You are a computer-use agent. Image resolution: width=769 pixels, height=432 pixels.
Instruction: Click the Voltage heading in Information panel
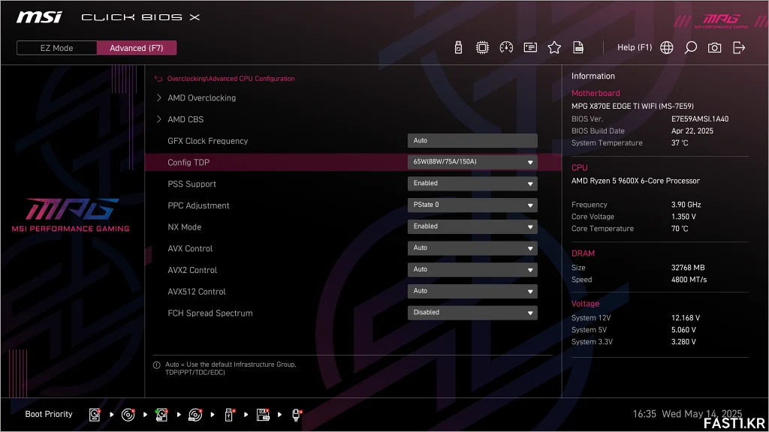coord(585,304)
